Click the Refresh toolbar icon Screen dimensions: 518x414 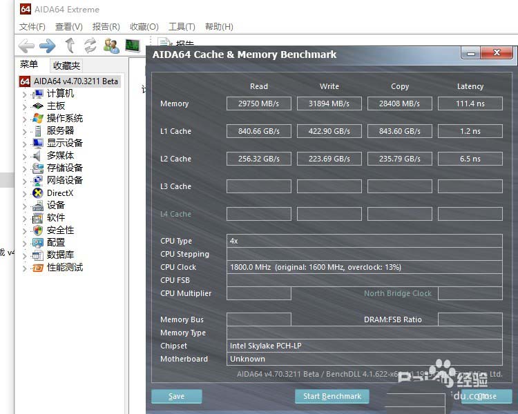click(90, 46)
